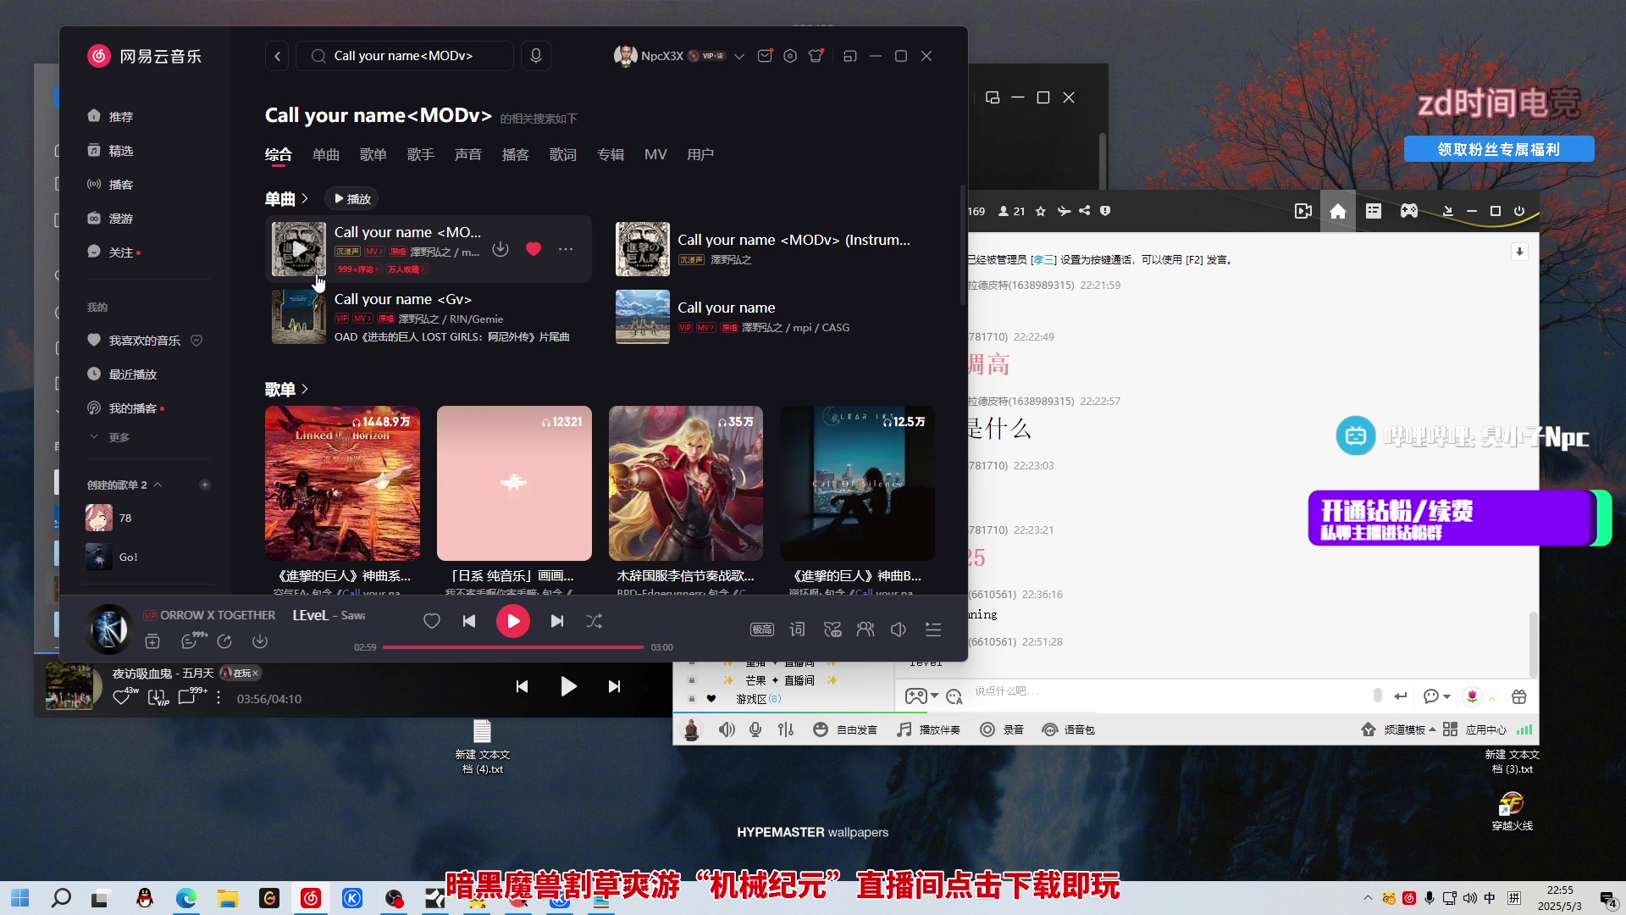Open the 用户 search tab
Viewport: 1626px width, 915px height.
click(x=700, y=155)
